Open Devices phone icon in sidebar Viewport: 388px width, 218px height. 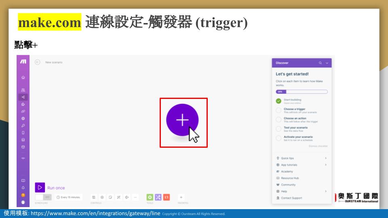23,133
